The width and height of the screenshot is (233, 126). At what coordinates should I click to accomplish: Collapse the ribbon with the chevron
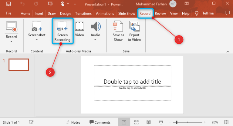228,52
